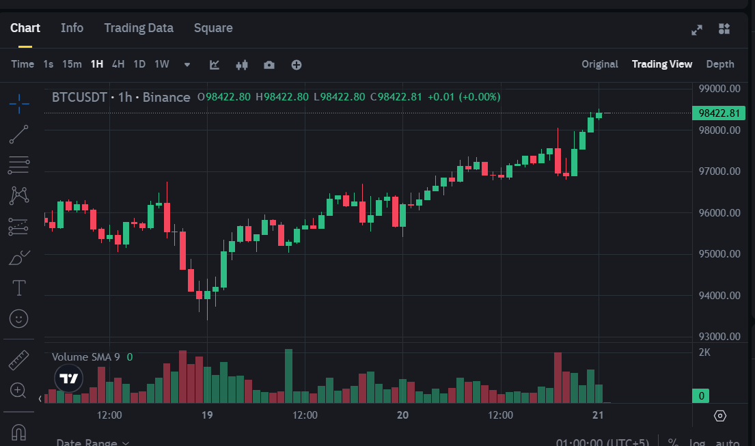Click the 98422.81 current price label

(718, 113)
